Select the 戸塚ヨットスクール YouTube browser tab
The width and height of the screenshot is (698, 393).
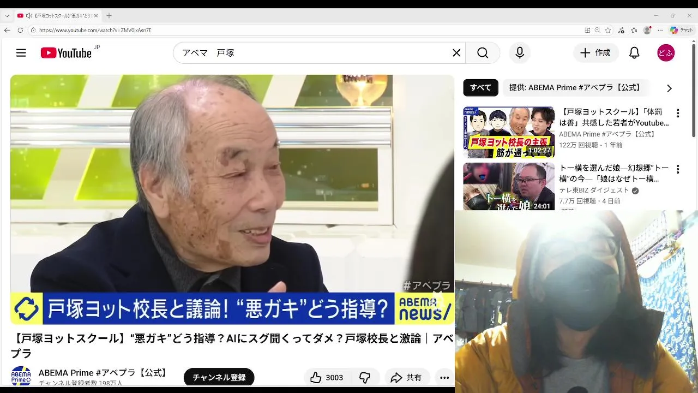click(x=58, y=16)
